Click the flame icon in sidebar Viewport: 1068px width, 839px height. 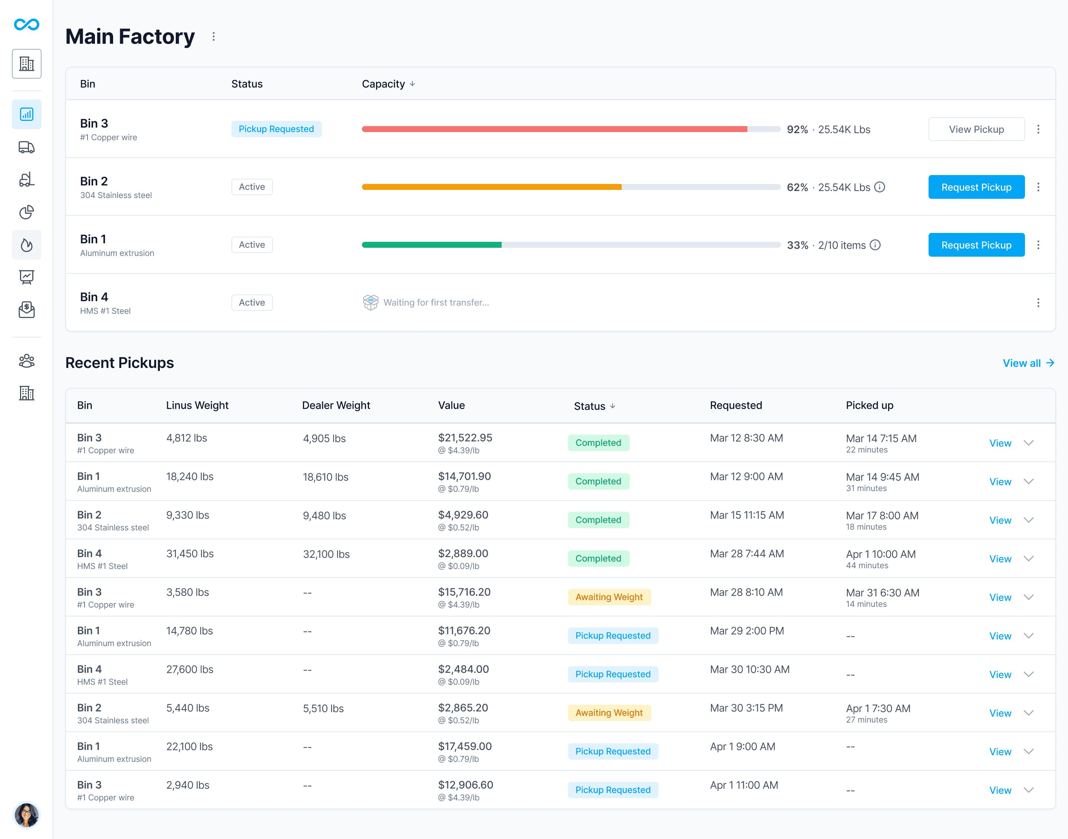click(x=27, y=245)
